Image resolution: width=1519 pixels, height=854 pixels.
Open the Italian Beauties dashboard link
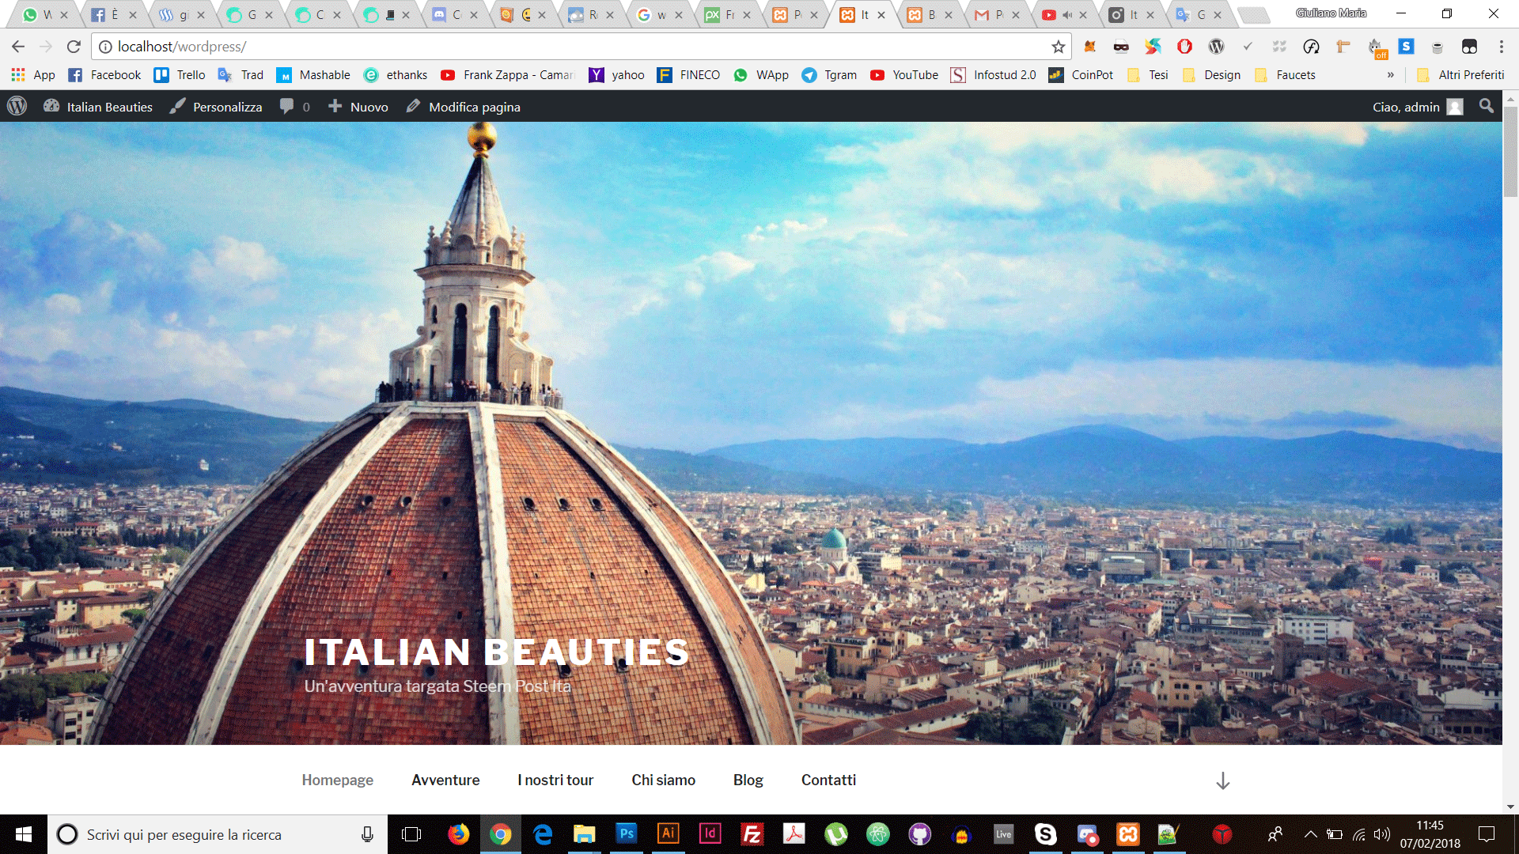(x=98, y=107)
